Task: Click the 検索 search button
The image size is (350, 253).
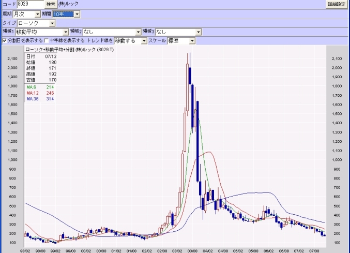Action: tap(51, 4)
